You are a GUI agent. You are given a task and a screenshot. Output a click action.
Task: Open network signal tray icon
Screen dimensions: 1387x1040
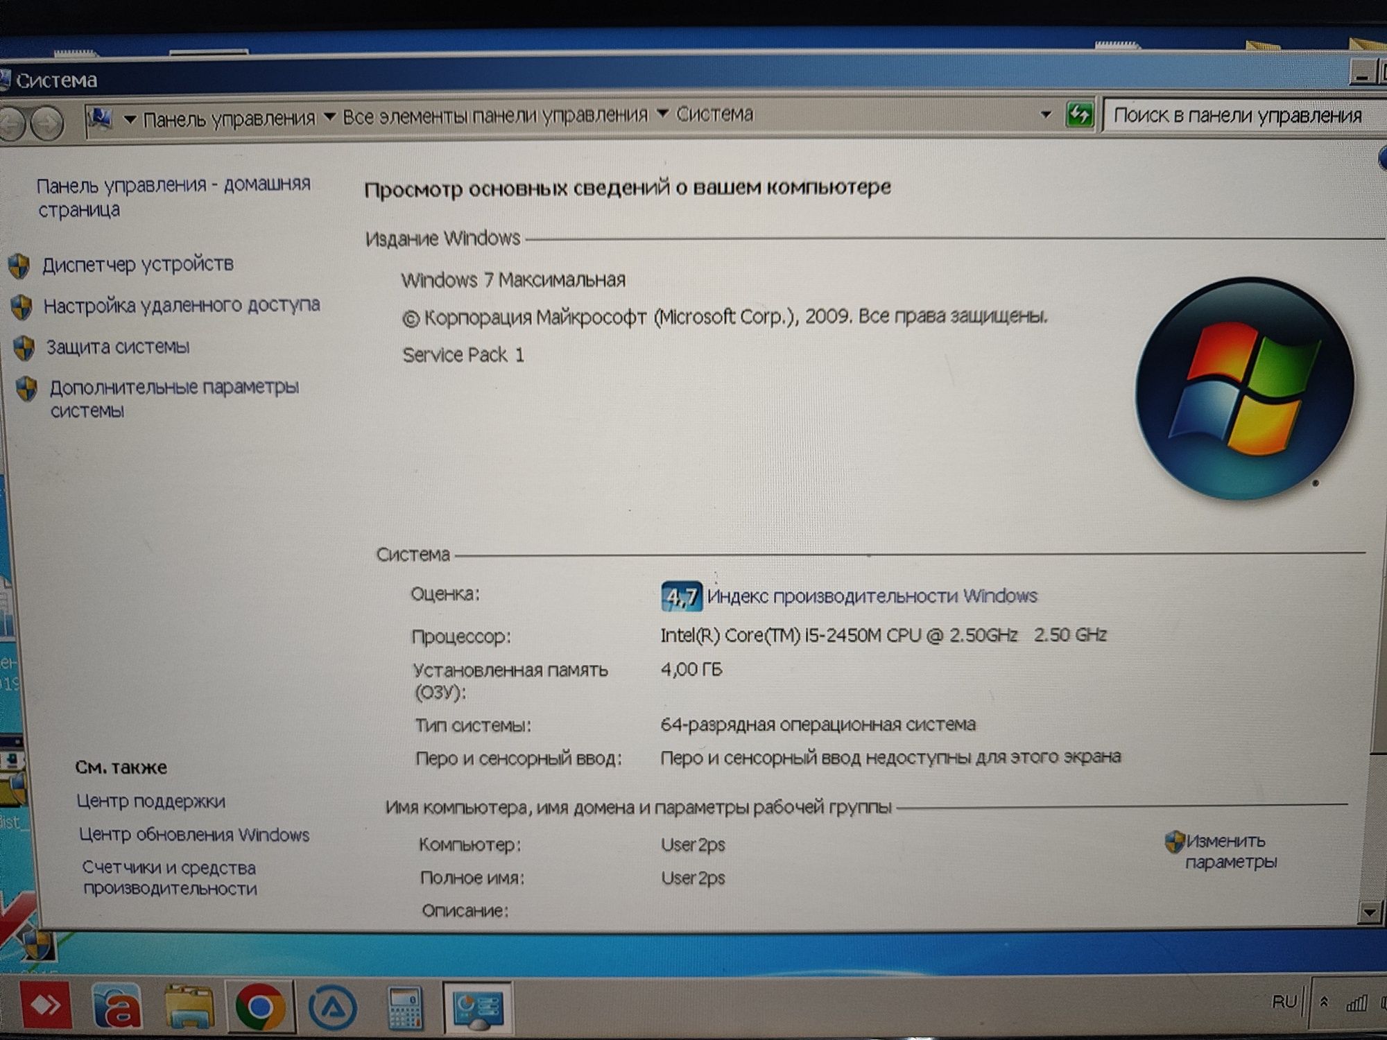(x=1356, y=1003)
